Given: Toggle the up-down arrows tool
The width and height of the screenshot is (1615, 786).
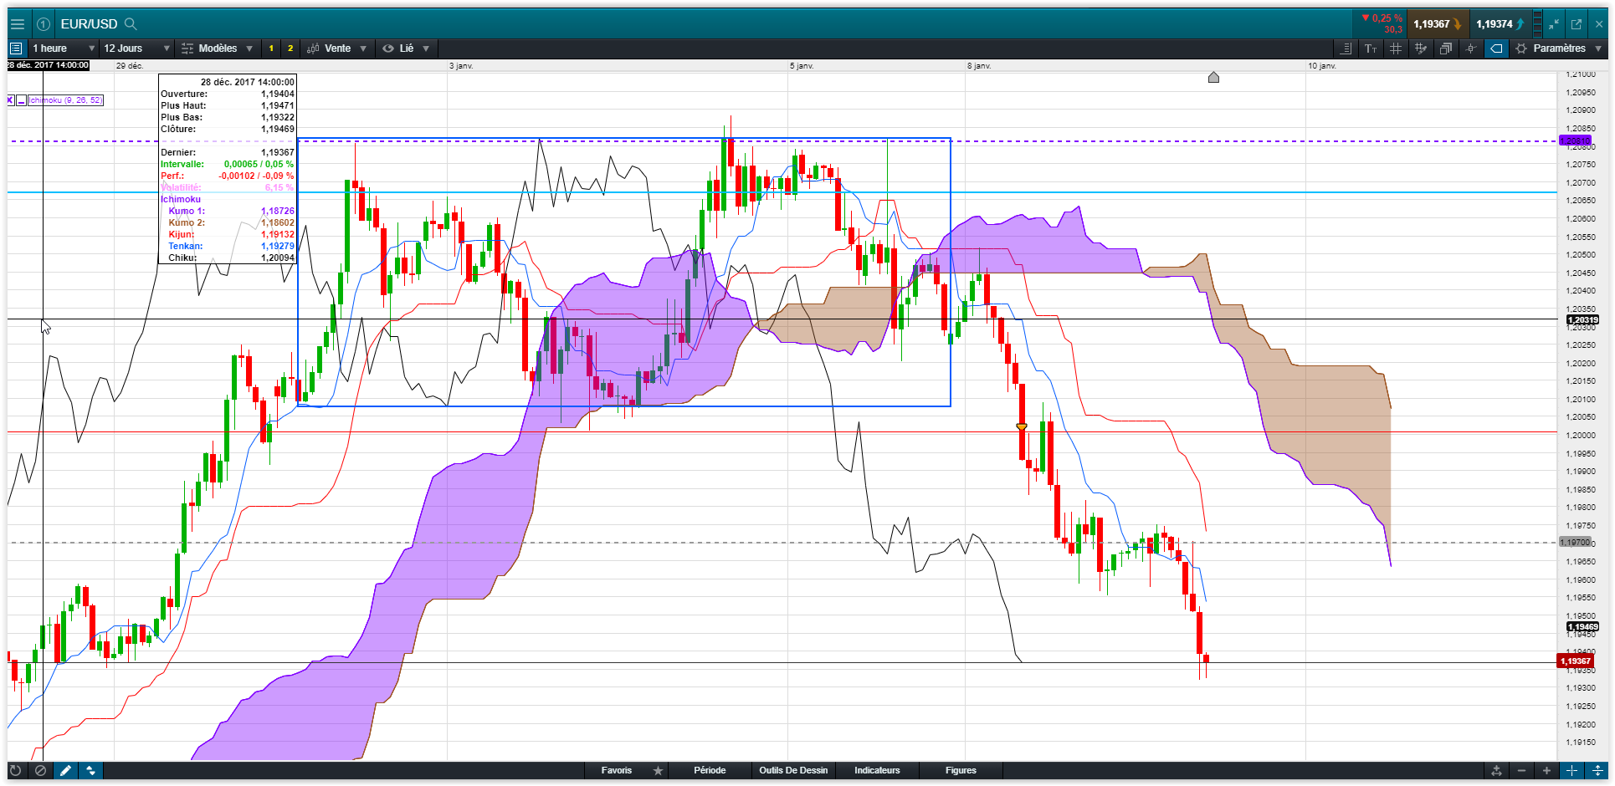Looking at the screenshot, I should pos(90,771).
